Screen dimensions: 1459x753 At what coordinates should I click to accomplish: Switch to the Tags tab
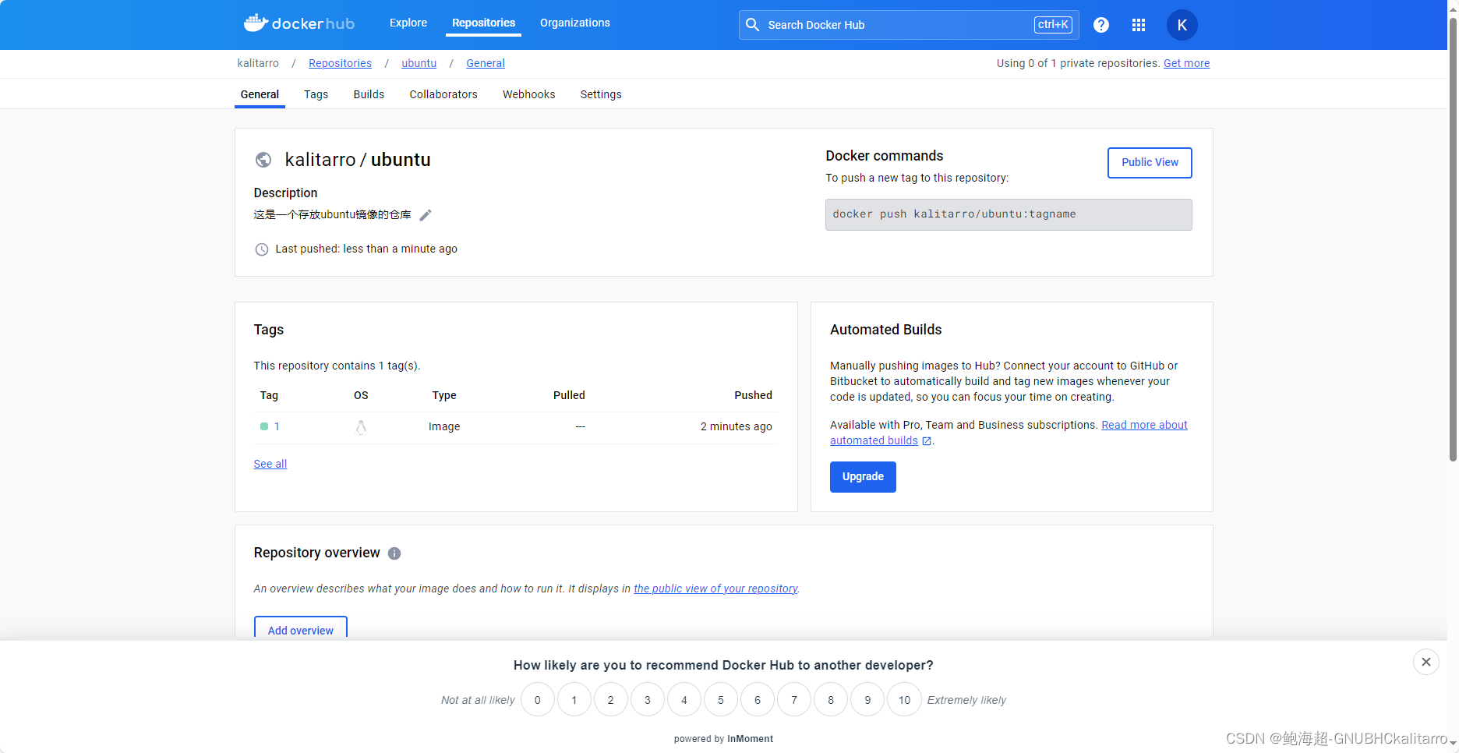pyautogui.click(x=316, y=94)
